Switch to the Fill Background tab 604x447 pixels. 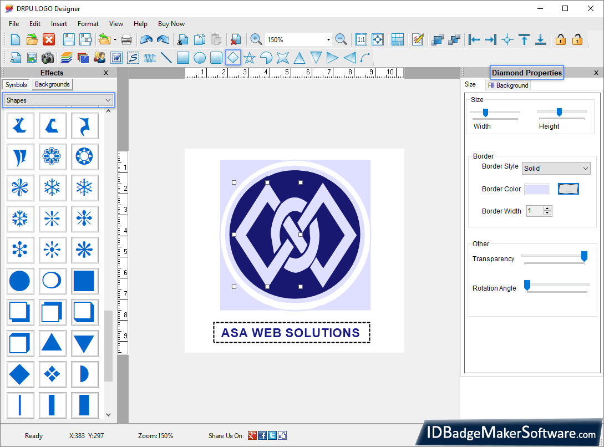point(507,85)
